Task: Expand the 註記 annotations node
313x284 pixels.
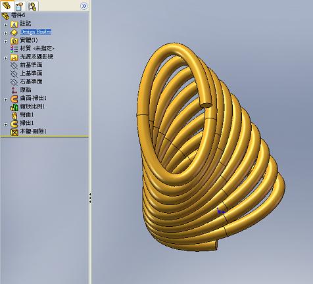Action: point(5,25)
